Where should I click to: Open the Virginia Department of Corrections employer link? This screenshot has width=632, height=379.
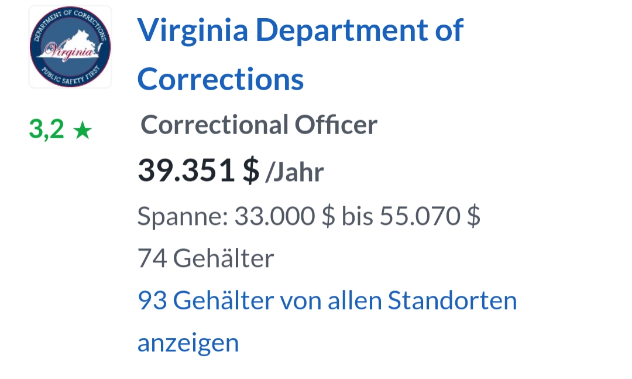(300, 54)
